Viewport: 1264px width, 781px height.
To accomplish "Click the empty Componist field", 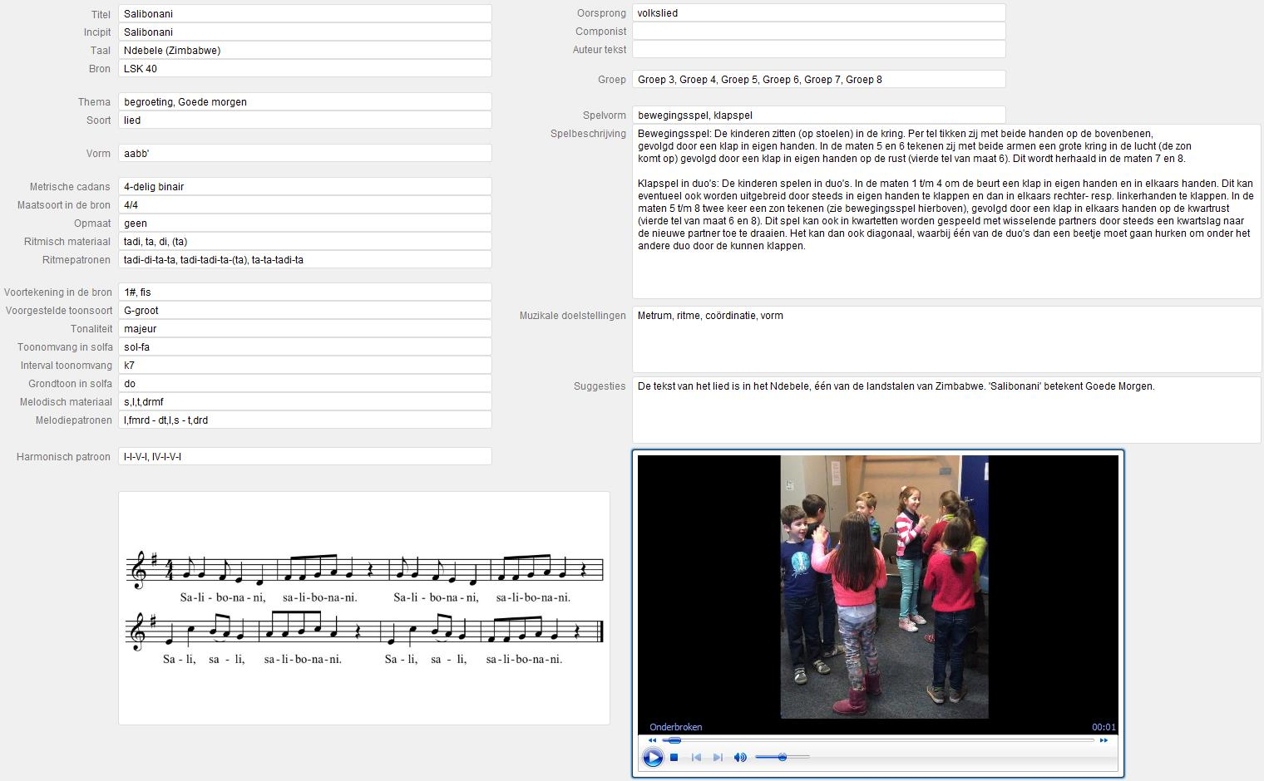I will (x=818, y=32).
